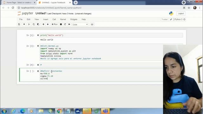The height and width of the screenshot is (114, 203).
Task: Cut selected cells with scissors icon
Action: (x=29, y=24)
